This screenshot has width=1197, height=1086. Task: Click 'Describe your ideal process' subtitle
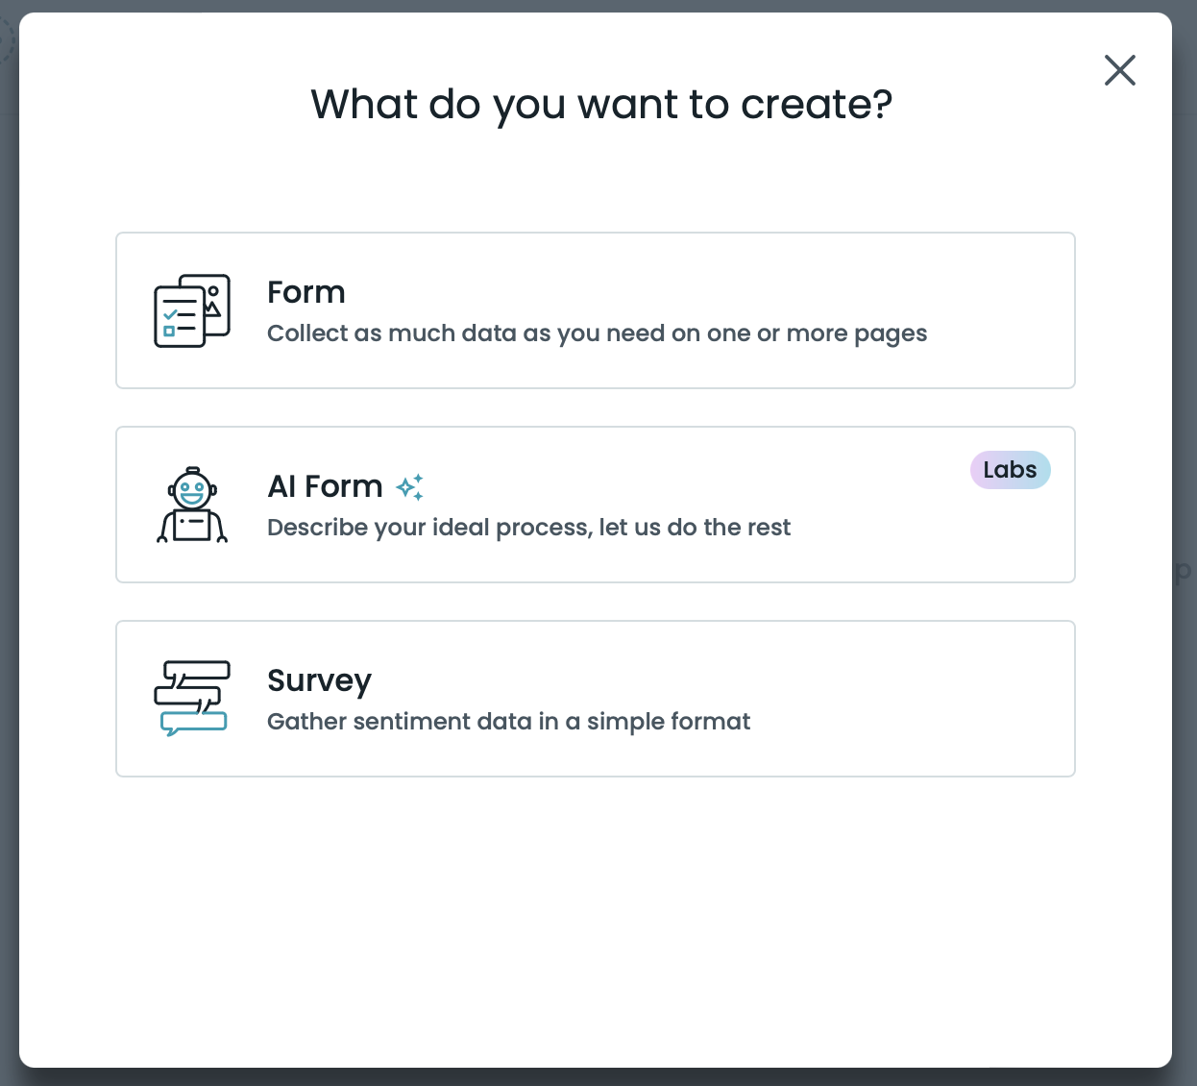click(x=528, y=528)
